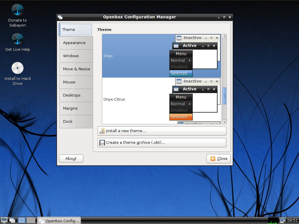Click Create a theme archive (.obt) button

[x=162, y=142]
